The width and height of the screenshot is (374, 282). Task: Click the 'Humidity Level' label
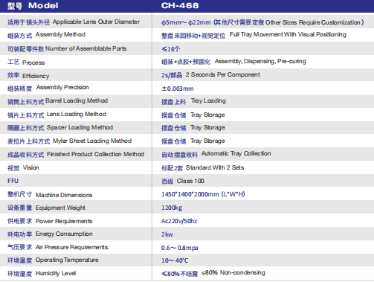56,273
